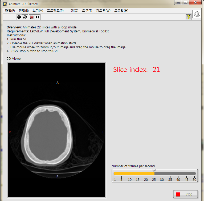Click the Run arrow toolbar icon

[x=19, y=17]
